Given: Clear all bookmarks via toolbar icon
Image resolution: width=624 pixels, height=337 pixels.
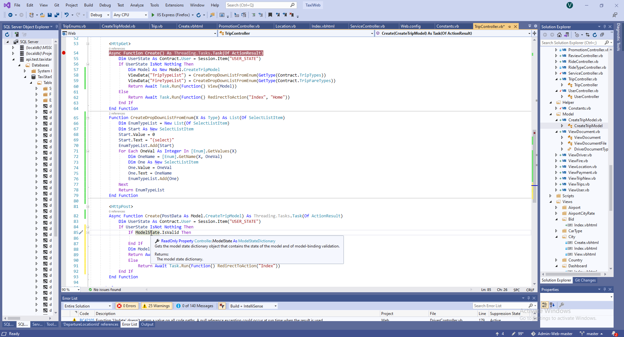Looking at the screenshot, I should pos(292,15).
